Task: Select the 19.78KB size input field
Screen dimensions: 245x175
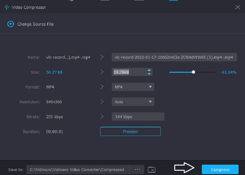Action: (x=129, y=72)
